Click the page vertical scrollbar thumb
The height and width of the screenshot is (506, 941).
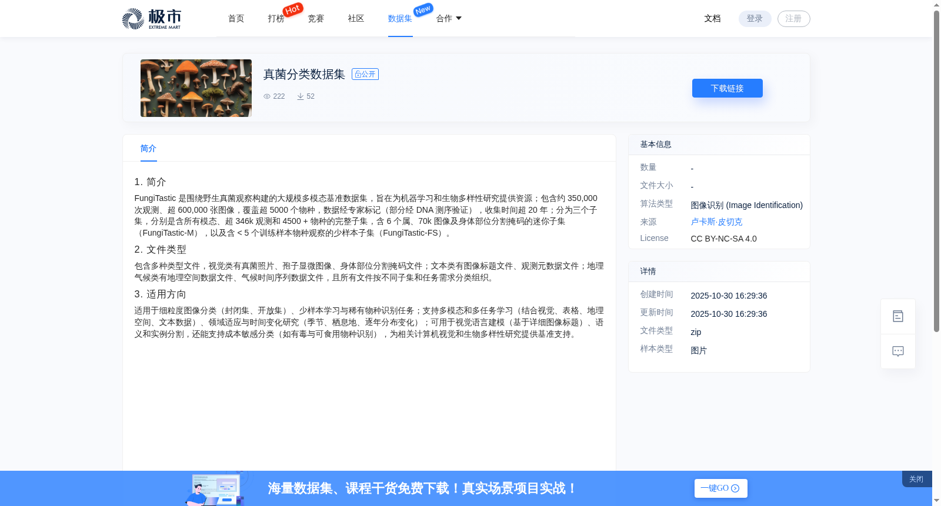pyautogui.click(x=936, y=170)
